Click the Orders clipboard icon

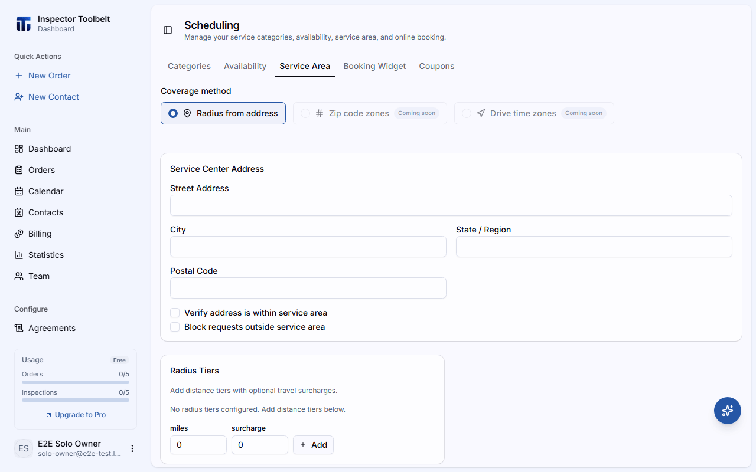click(x=19, y=170)
